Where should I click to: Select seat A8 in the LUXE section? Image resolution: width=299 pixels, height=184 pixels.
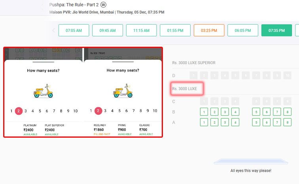click(x=288, y=122)
